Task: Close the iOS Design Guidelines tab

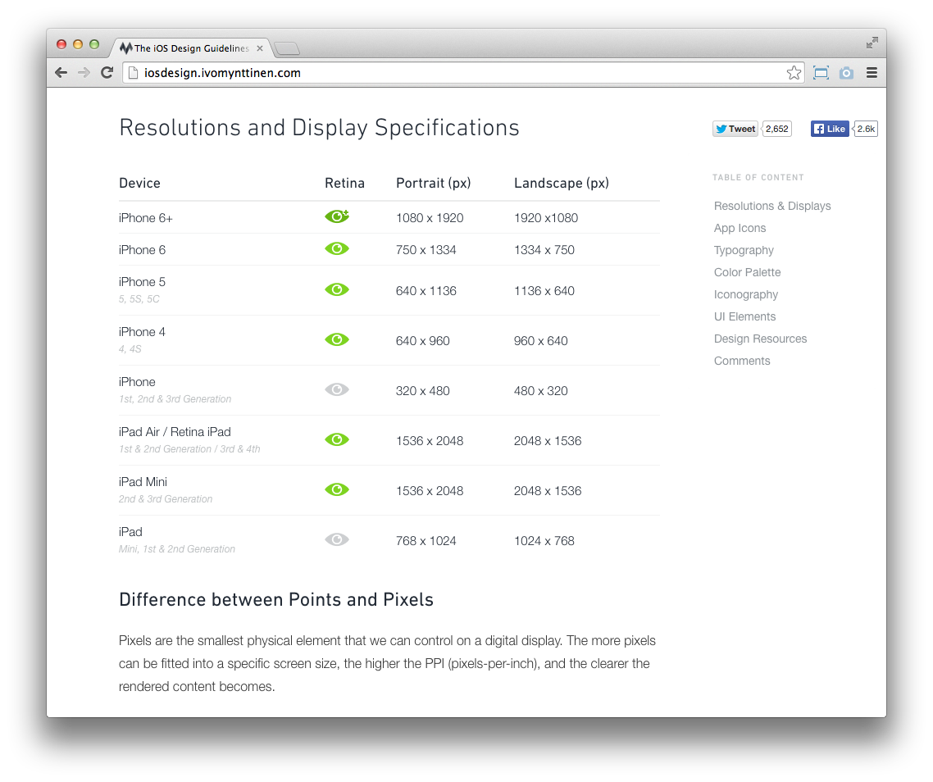Action: point(259,48)
